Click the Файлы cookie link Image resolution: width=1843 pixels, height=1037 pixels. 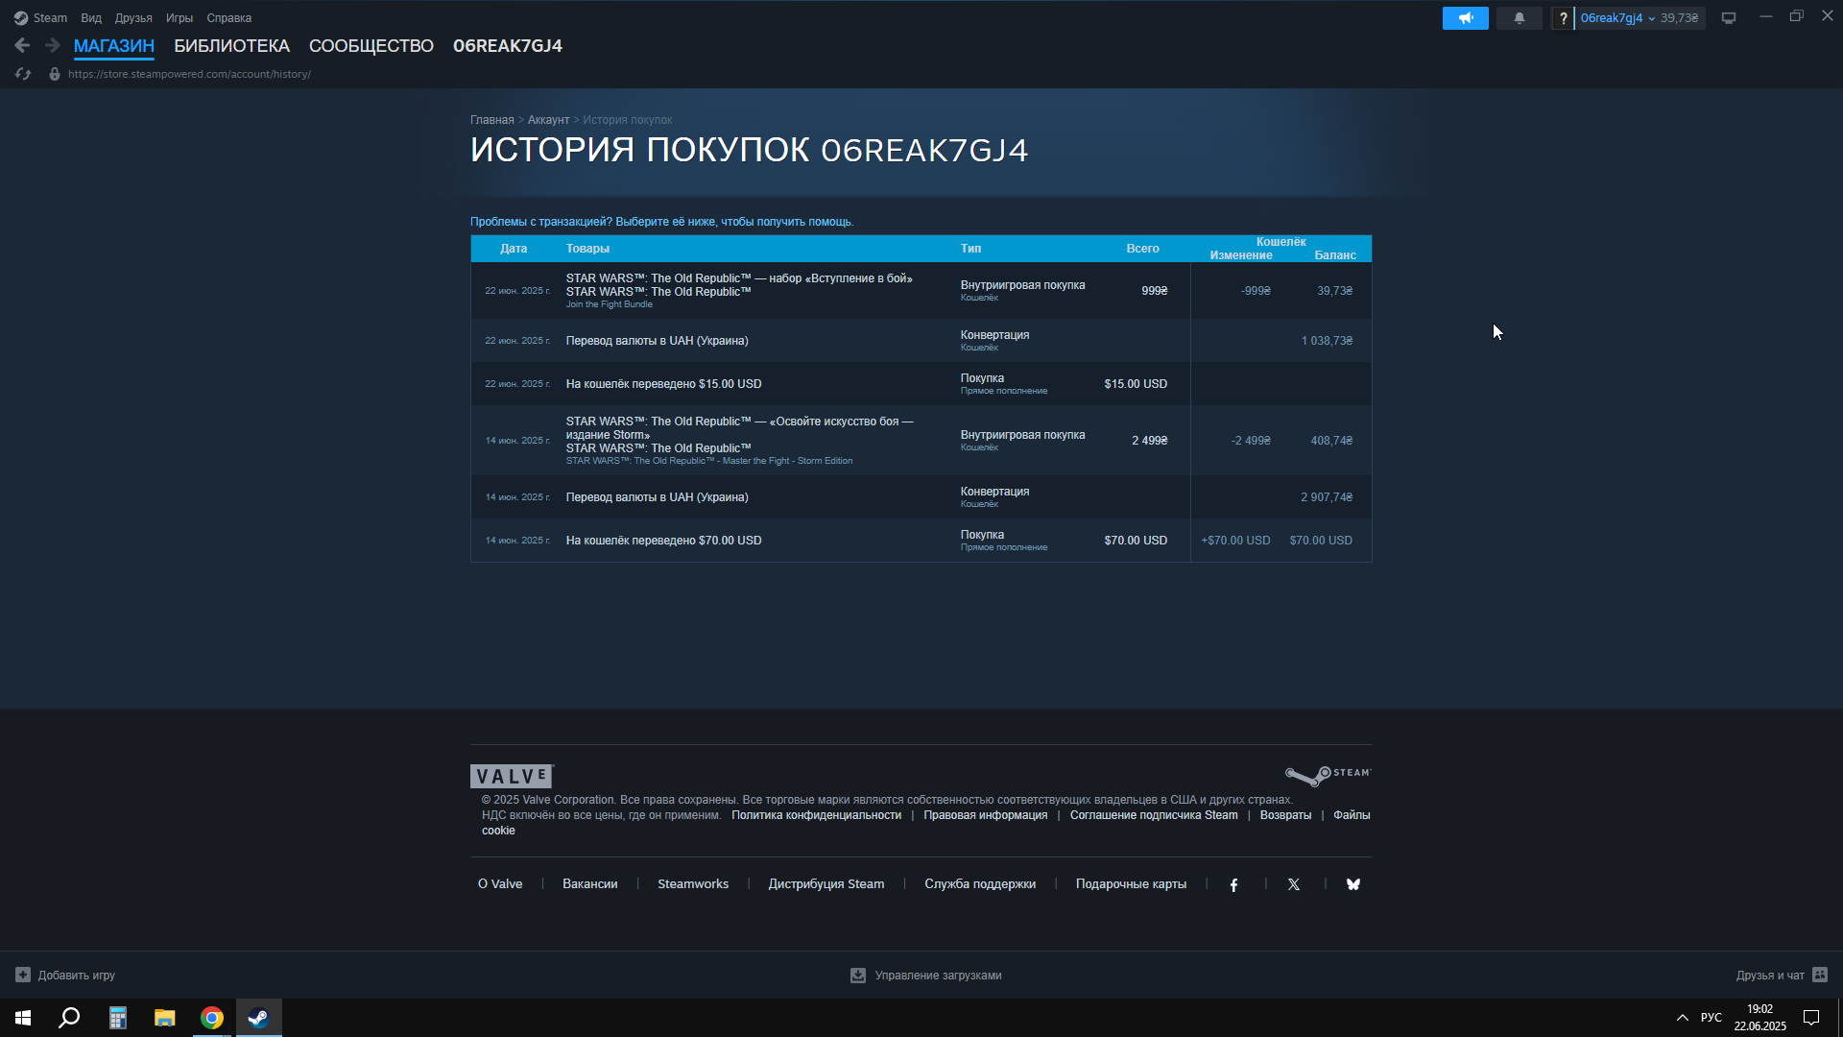pos(1352,815)
